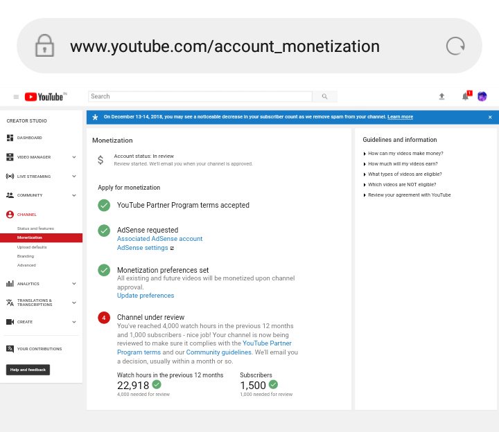Click the Your Contributions icon
Viewport: 499px width, 432px height.
[10, 349]
